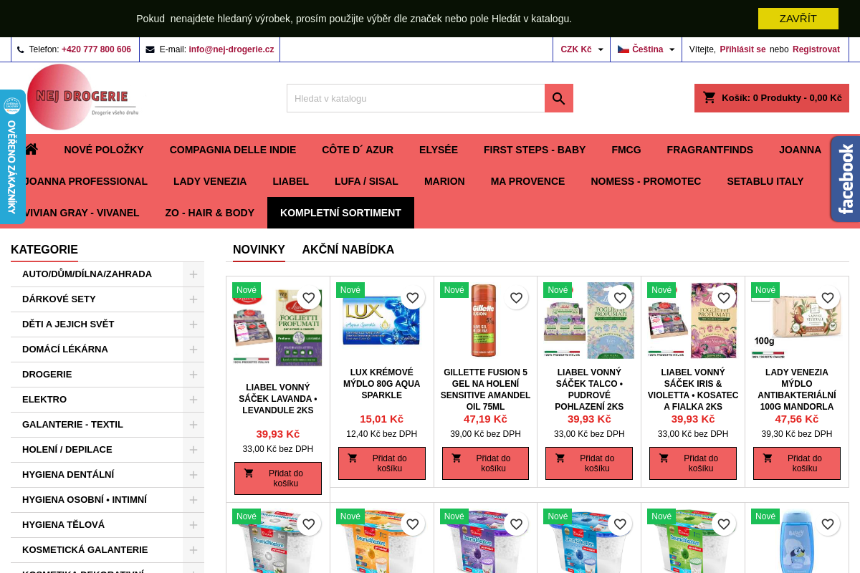
Task: Open NOVÉ POLOŽKY menu item
Action: click(x=104, y=150)
